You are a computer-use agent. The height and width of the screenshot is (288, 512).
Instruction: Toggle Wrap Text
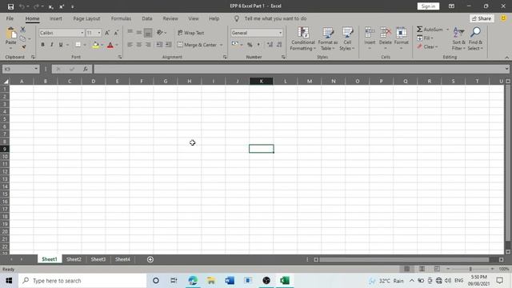[x=191, y=33]
